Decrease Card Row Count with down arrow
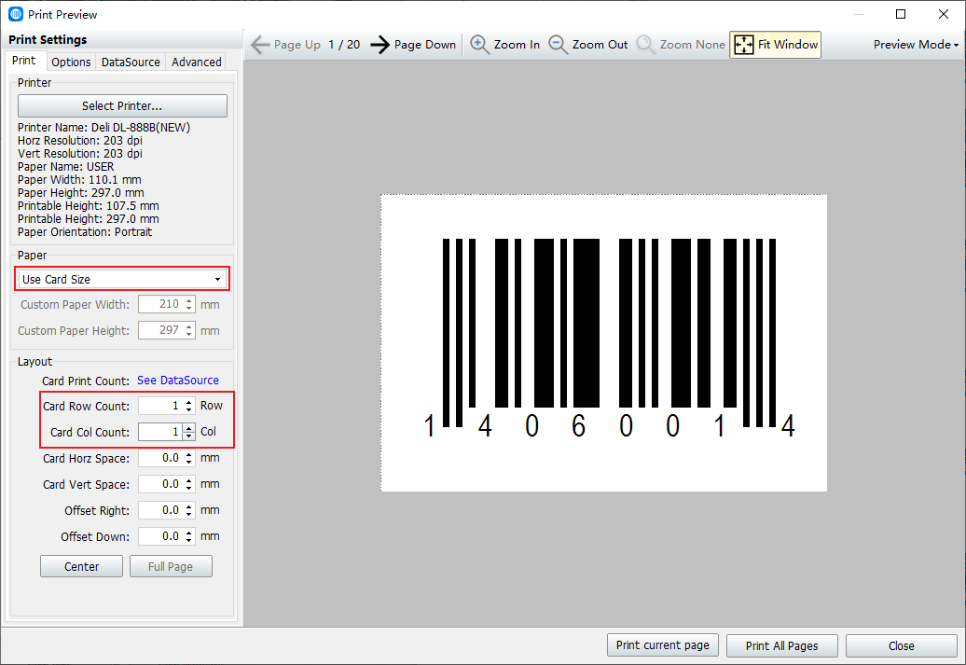Image resolution: width=966 pixels, height=665 pixels. pyautogui.click(x=189, y=409)
